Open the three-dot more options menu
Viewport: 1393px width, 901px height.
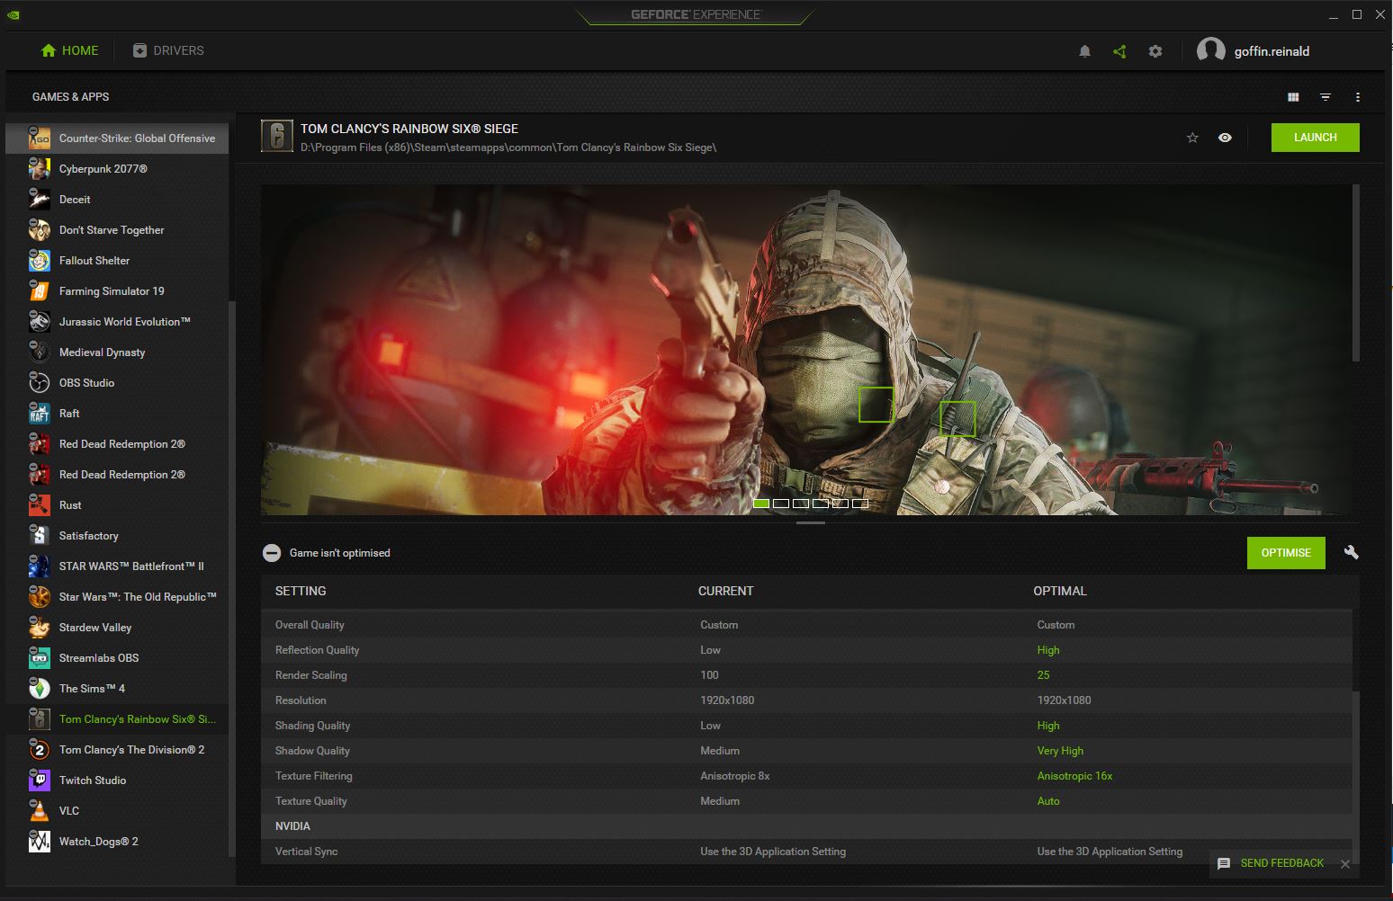[1358, 97]
